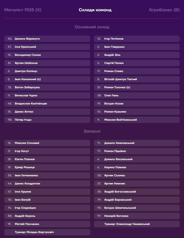Click the Запасні section heading

[x=92, y=131]
